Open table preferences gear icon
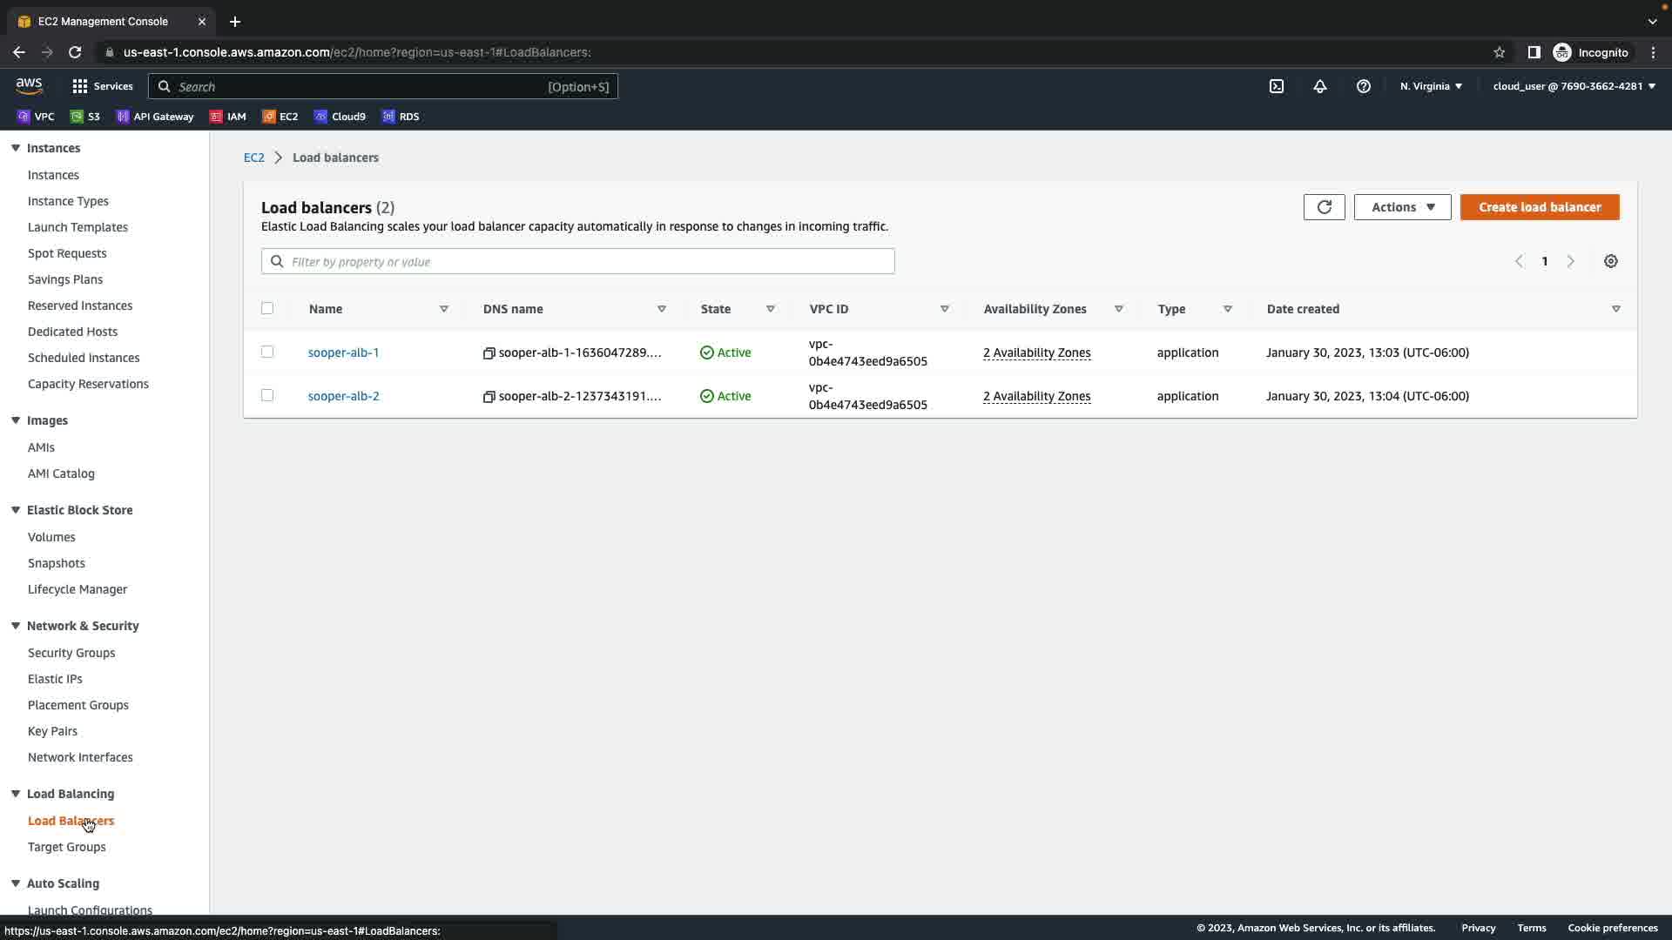This screenshot has height=940, width=1672. [1610, 261]
